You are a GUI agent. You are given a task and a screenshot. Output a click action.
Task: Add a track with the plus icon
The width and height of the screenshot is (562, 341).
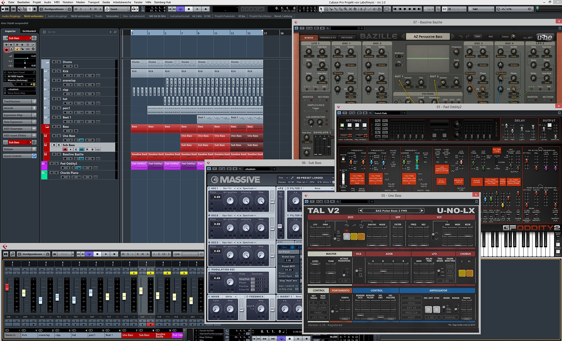(x=110, y=32)
